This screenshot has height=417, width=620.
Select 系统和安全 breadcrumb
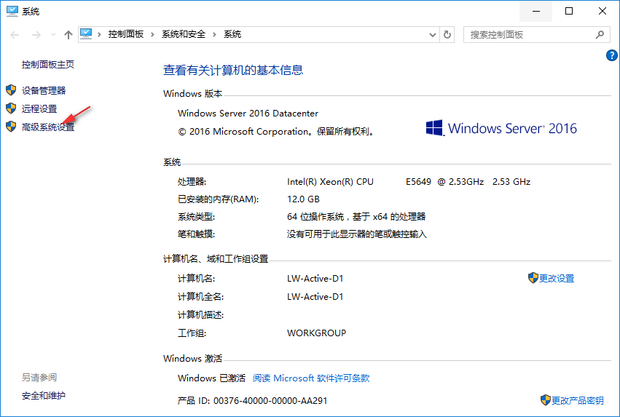184,34
